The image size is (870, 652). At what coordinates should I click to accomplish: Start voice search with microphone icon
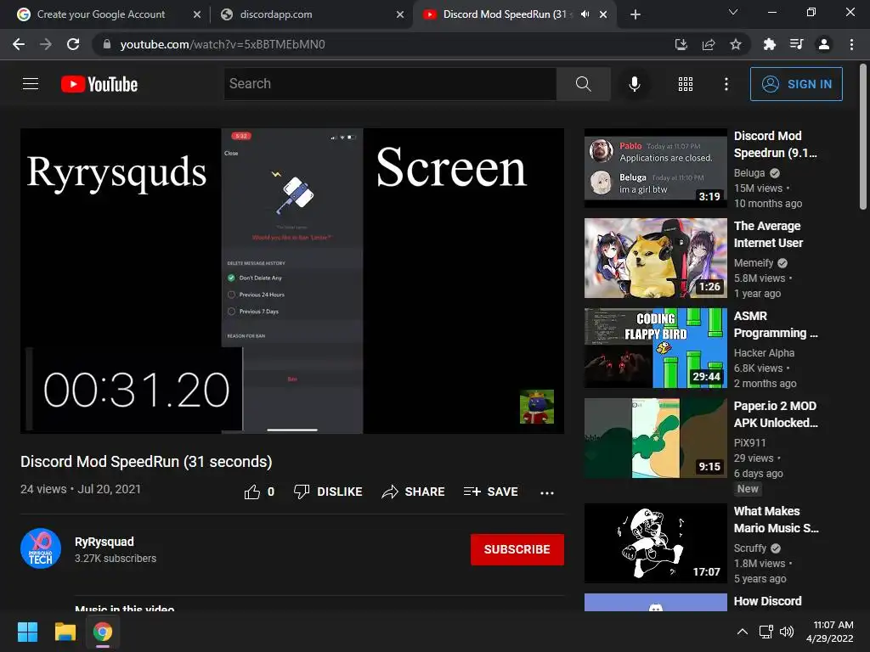tap(634, 84)
